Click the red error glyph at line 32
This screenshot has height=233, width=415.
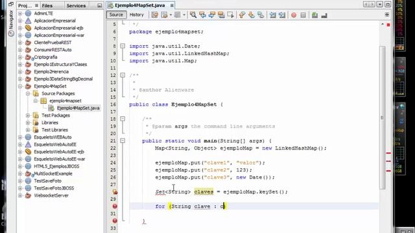click(x=115, y=221)
